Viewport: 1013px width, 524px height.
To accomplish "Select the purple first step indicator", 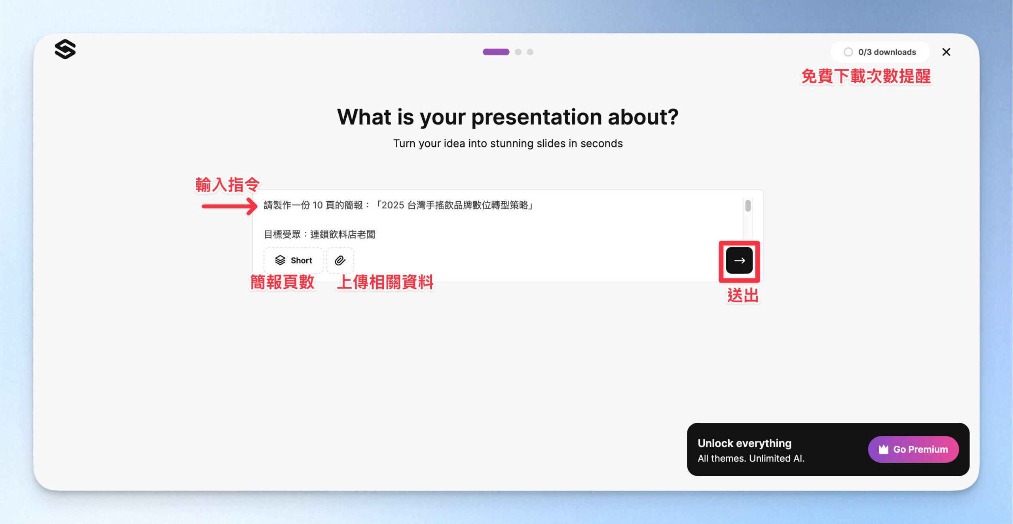I will 496,52.
